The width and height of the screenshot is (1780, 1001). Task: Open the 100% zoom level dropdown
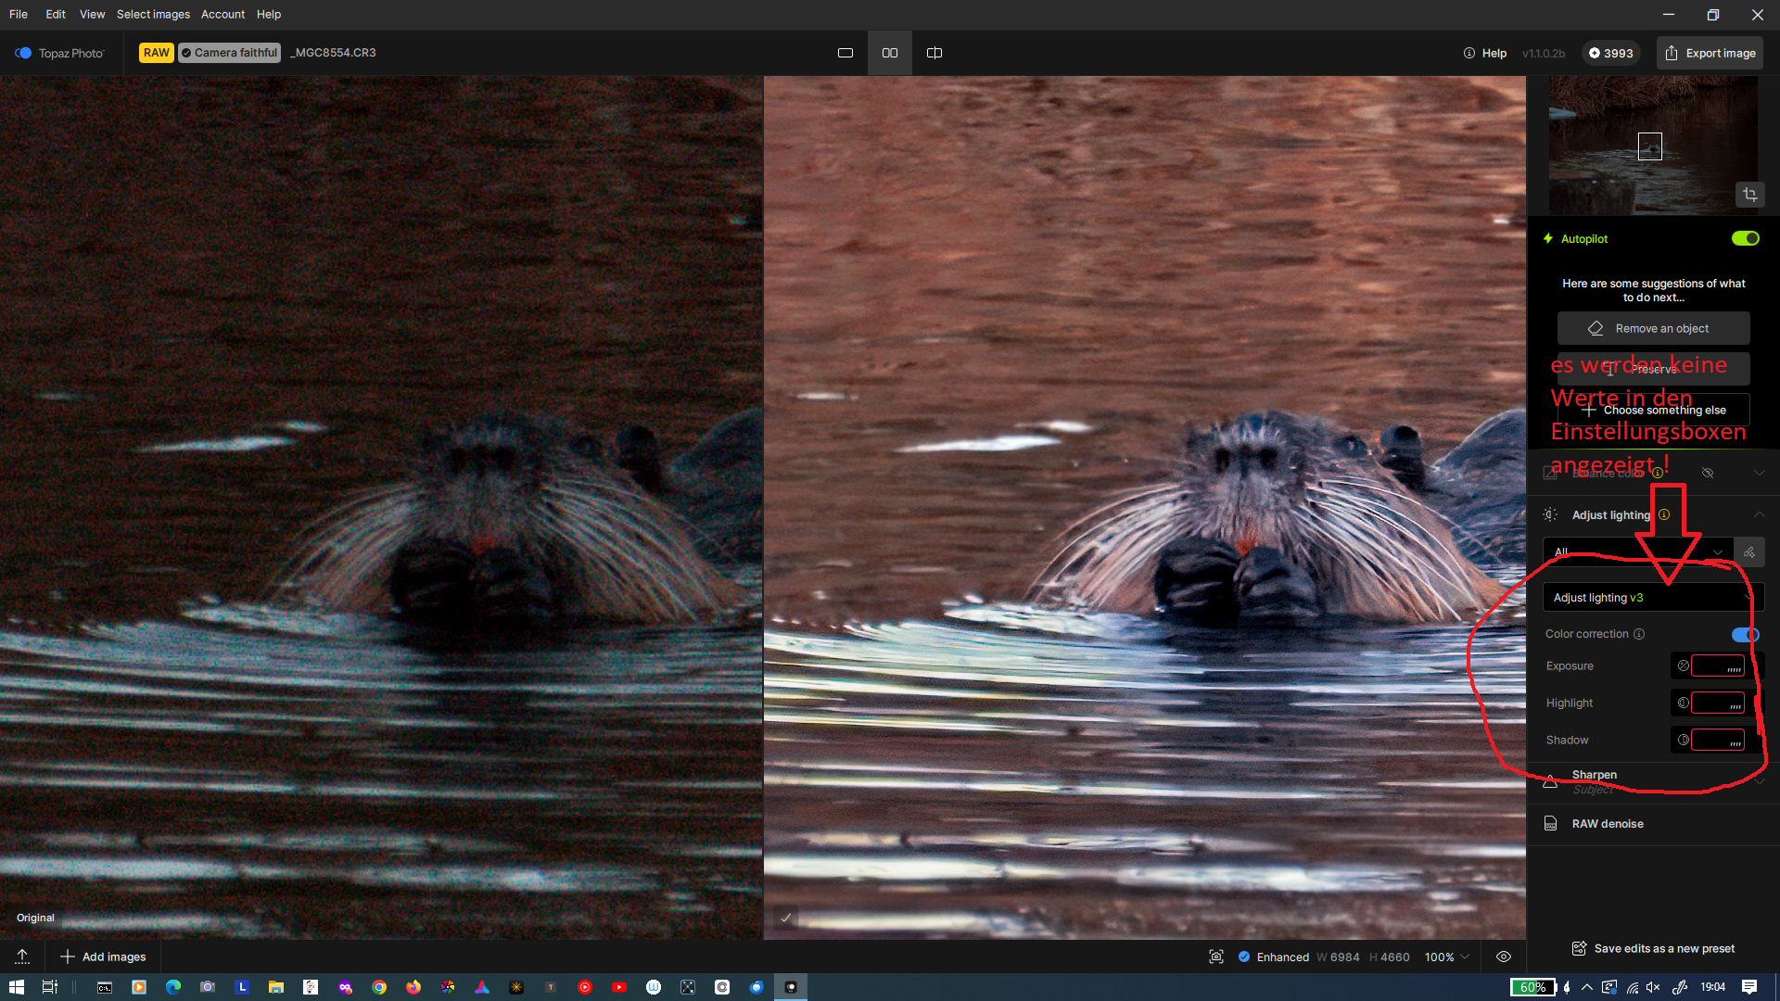tap(1446, 957)
